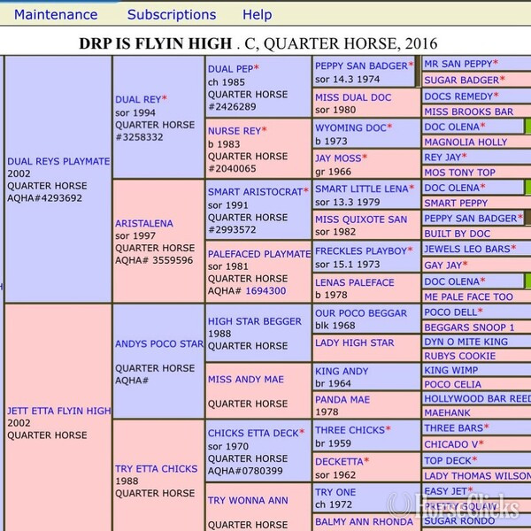Open the Help menu
The width and height of the screenshot is (531, 531).
(x=257, y=14)
